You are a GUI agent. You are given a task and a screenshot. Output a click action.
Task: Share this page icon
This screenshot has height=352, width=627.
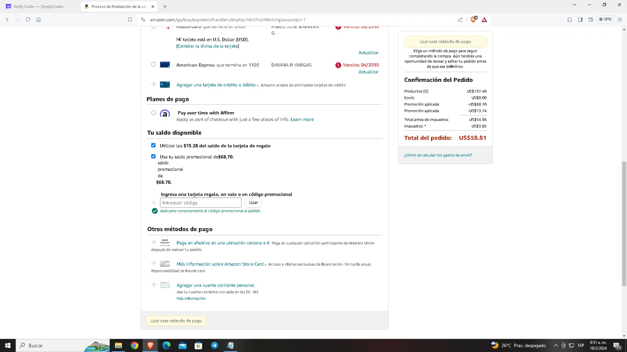tap(461, 20)
